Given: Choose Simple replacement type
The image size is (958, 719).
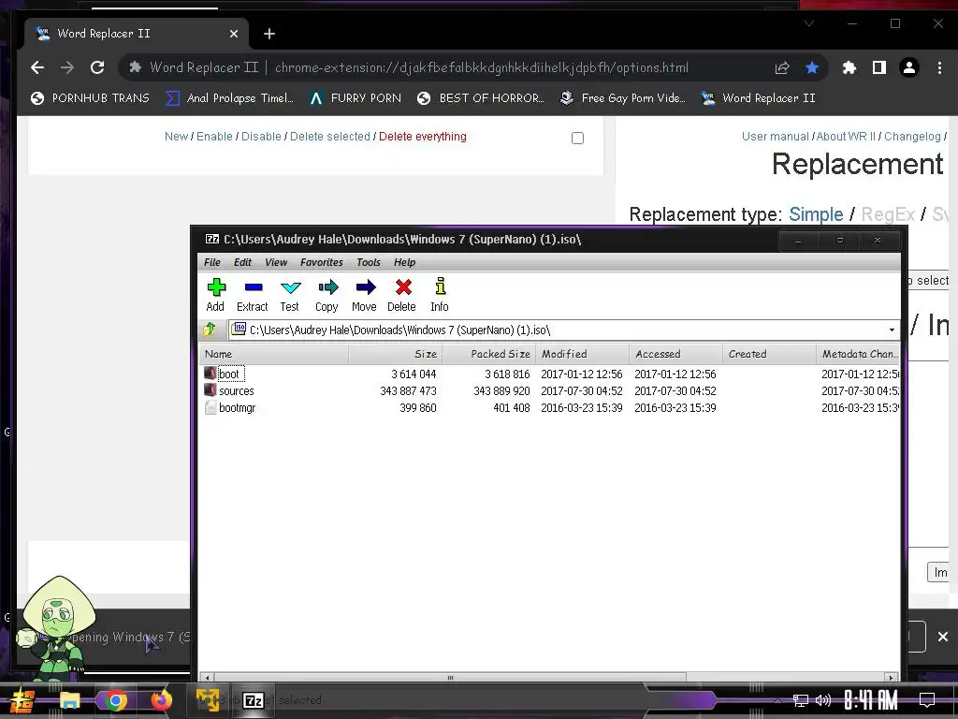Looking at the screenshot, I should click(816, 214).
